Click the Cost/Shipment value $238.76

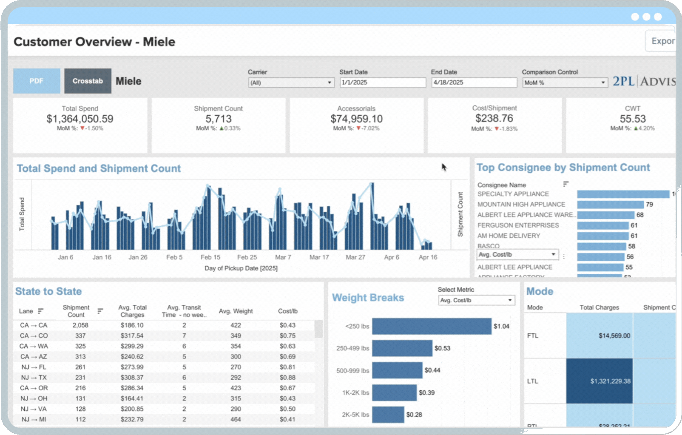coord(494,118)
